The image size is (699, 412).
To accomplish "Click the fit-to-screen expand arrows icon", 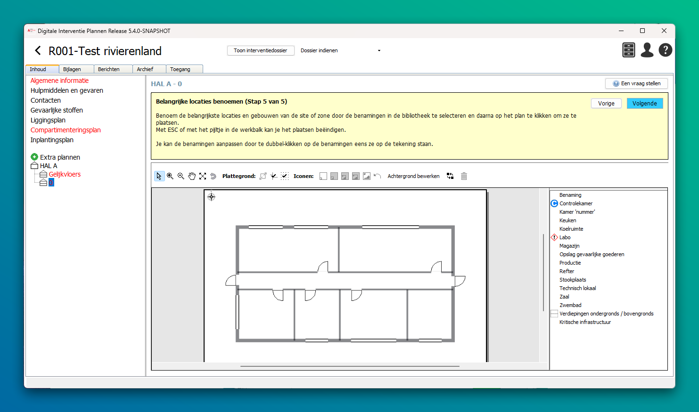I will tap(203, 176).
